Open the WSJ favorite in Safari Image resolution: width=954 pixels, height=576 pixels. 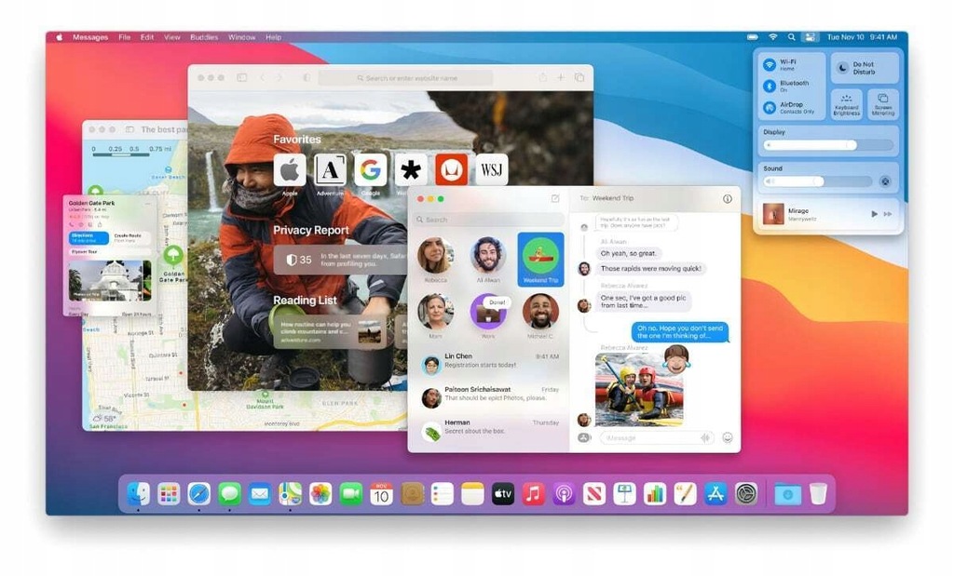click(x=492, y=169)
